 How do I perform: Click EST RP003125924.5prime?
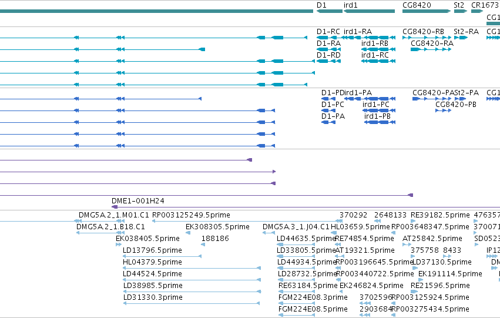(394, 303)
